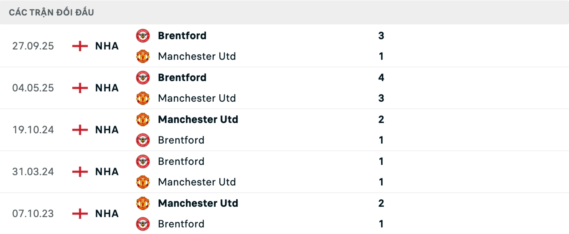Click England flag in the 07.10.23 row
Viewport: 569px width, 234px height.
[x=80, y=214]
